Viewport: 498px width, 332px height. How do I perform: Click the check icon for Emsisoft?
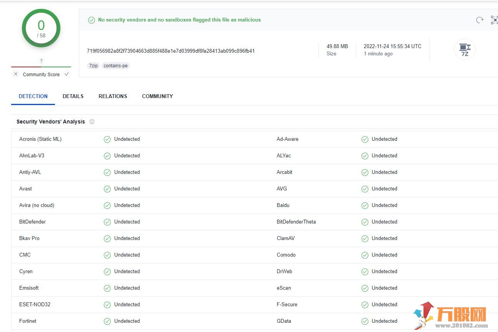(107, 288)
